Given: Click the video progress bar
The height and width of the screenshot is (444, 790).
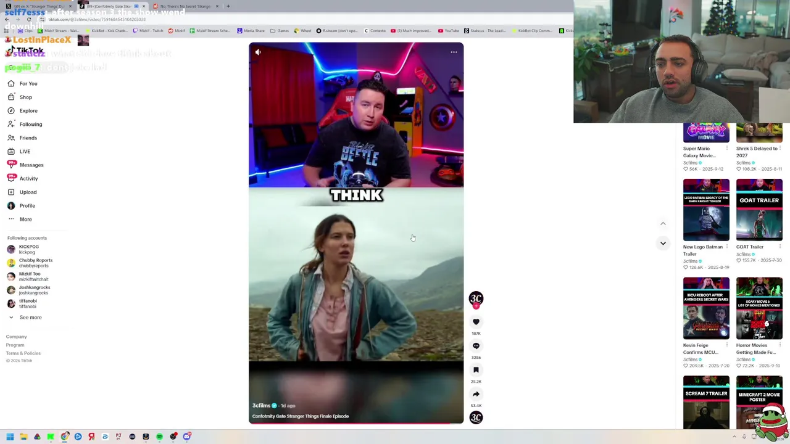Looking at the screenshot, I should [x=356, y=423].
